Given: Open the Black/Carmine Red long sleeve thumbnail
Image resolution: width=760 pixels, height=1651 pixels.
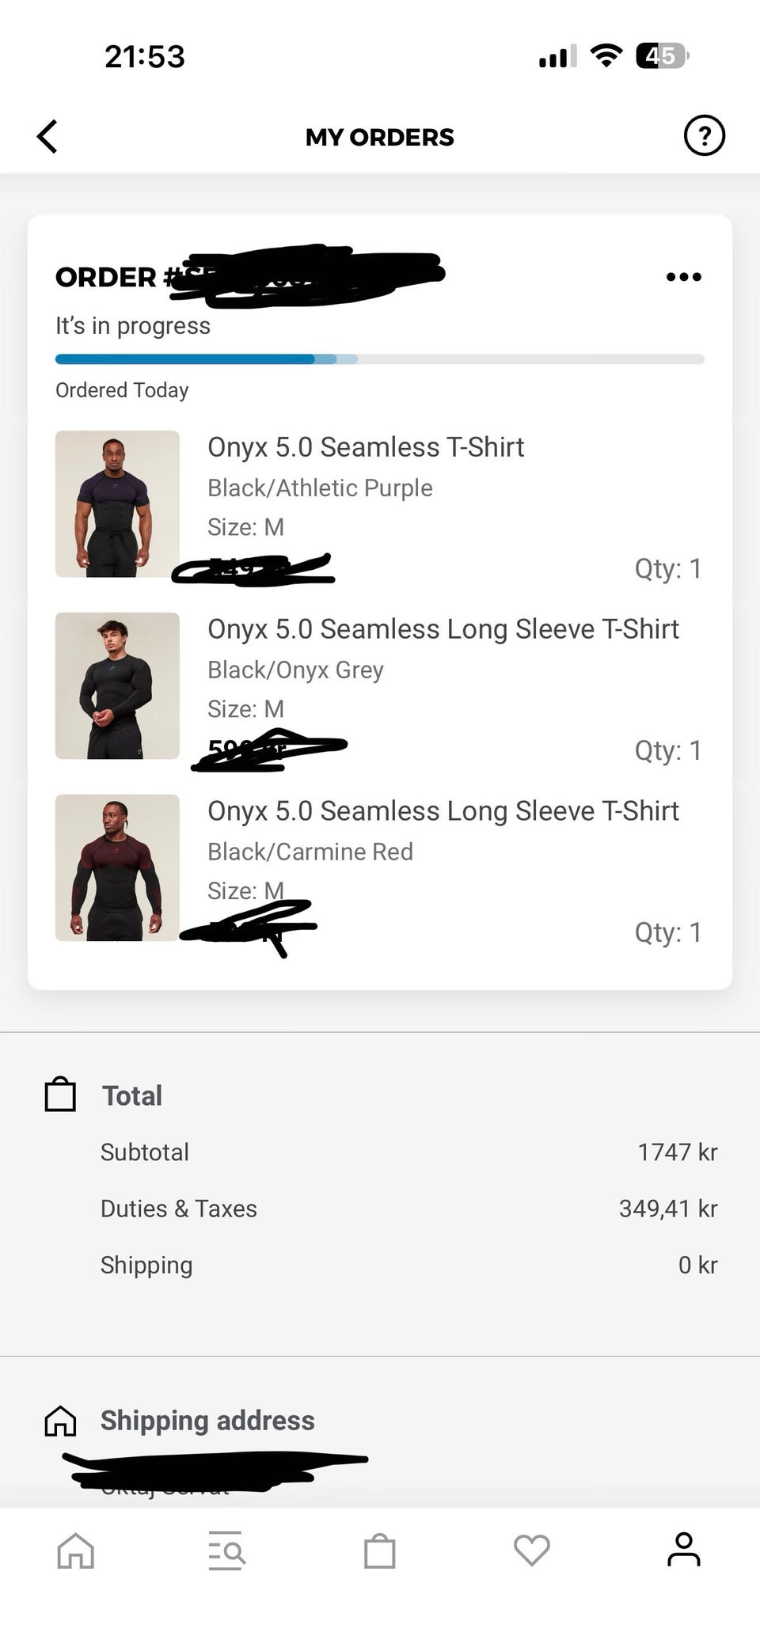Looking at the screenshot, I should click(117, 867).
